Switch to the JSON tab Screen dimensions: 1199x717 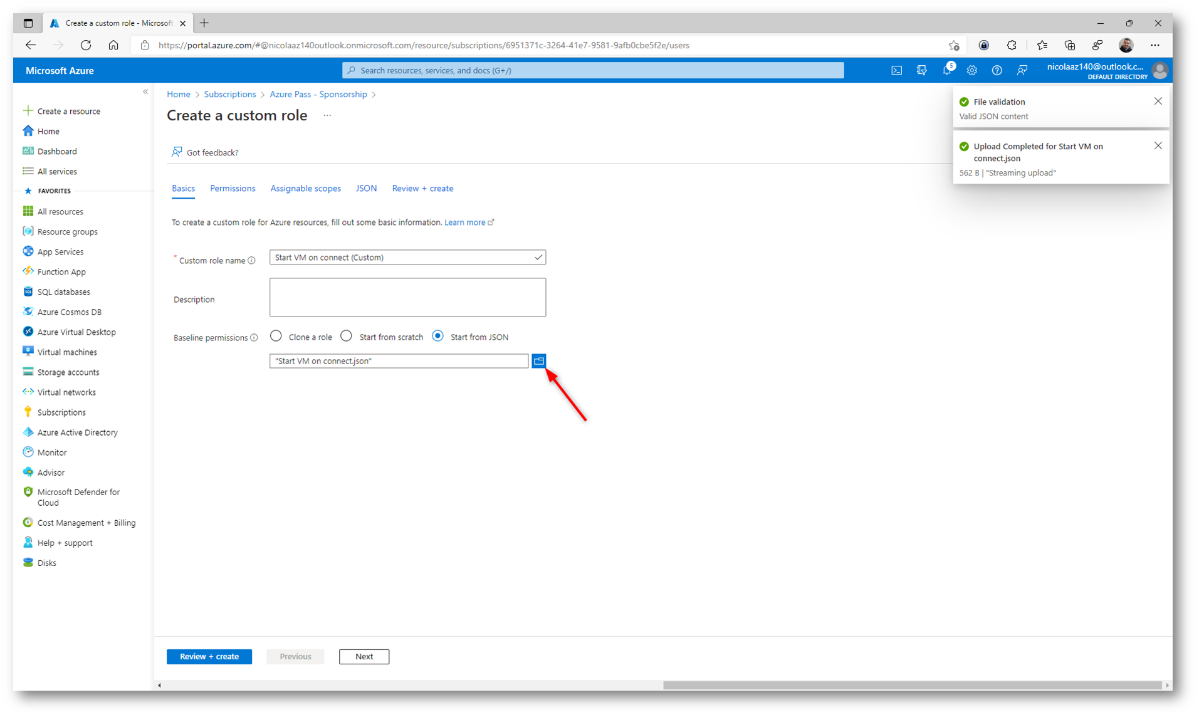click(366, 189)
